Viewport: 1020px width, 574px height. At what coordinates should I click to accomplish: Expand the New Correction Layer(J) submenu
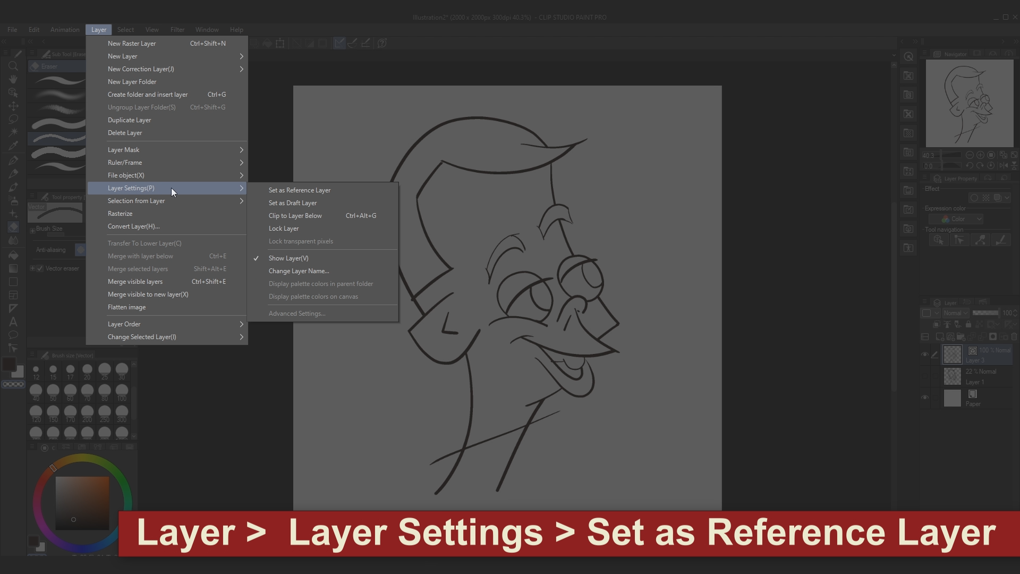[167, 69]
